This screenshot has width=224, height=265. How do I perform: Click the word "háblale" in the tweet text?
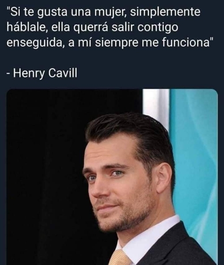pos(27,27)
